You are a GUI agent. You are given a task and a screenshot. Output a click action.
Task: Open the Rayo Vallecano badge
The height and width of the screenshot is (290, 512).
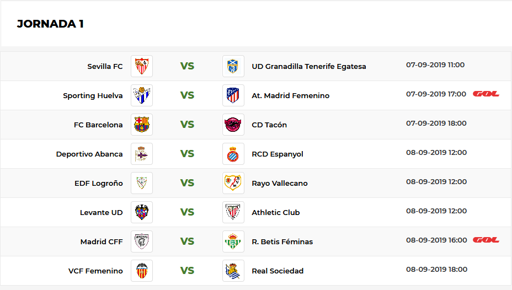coord(233,183)
